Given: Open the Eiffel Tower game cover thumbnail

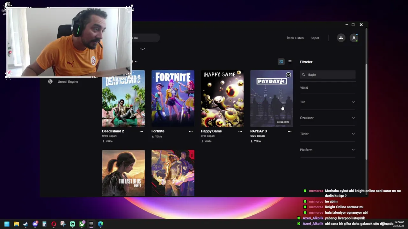Looking at the screenshot, I should pos(173,173).
